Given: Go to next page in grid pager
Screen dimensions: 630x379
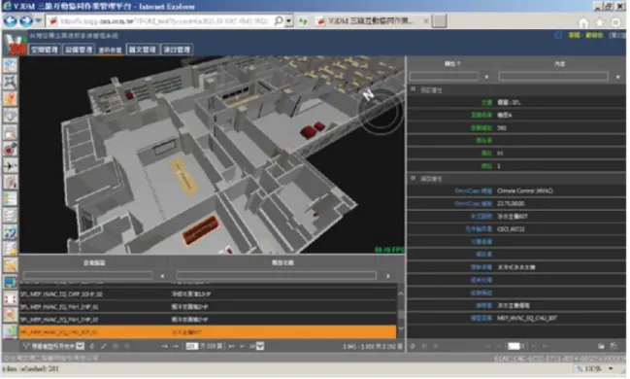Looking at the screenshot, I should click(232, 346).
